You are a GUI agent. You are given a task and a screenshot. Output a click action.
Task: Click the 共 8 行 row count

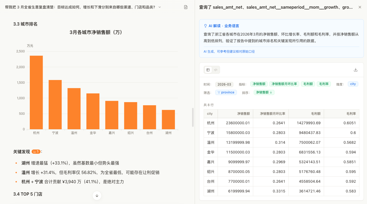[209, 105]
